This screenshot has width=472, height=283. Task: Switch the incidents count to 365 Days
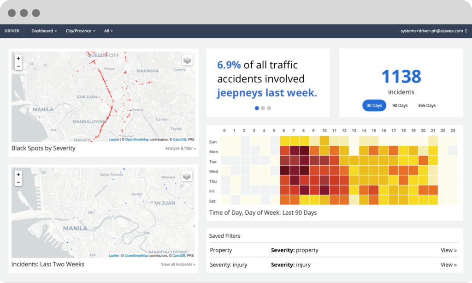[428, 105]
